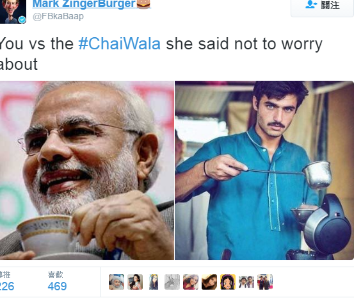
Task: Open last liker avatar in row
Action: click(265, 282)
